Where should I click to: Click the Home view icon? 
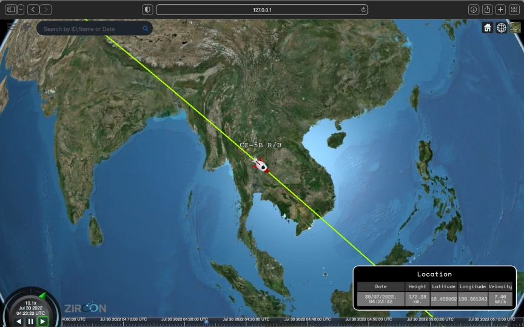(488, 28)
